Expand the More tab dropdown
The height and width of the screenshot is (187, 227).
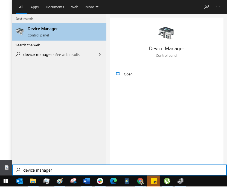(92, 7)
